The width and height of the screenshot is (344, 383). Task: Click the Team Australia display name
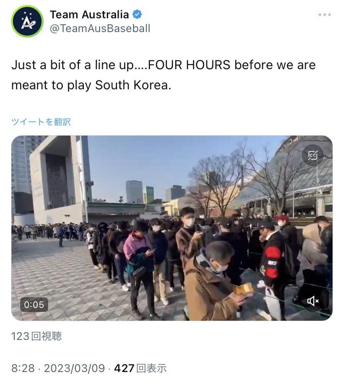[x=89, y=15]
